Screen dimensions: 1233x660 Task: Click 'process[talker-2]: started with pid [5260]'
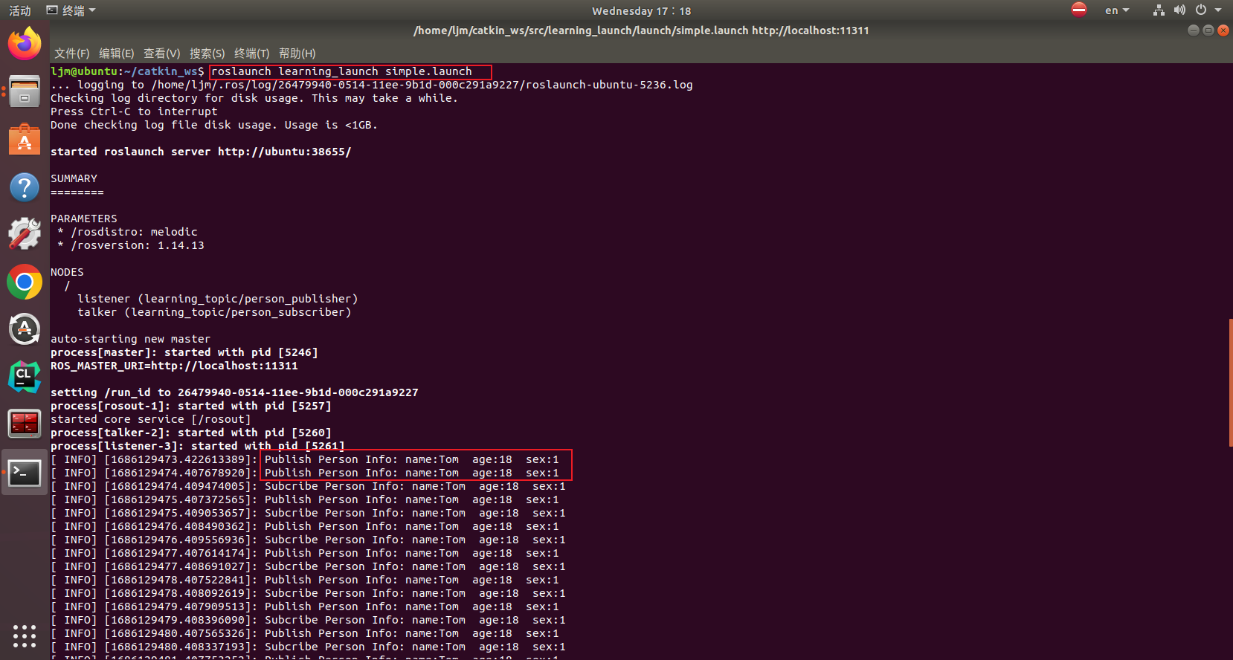[x=191, y=433]
